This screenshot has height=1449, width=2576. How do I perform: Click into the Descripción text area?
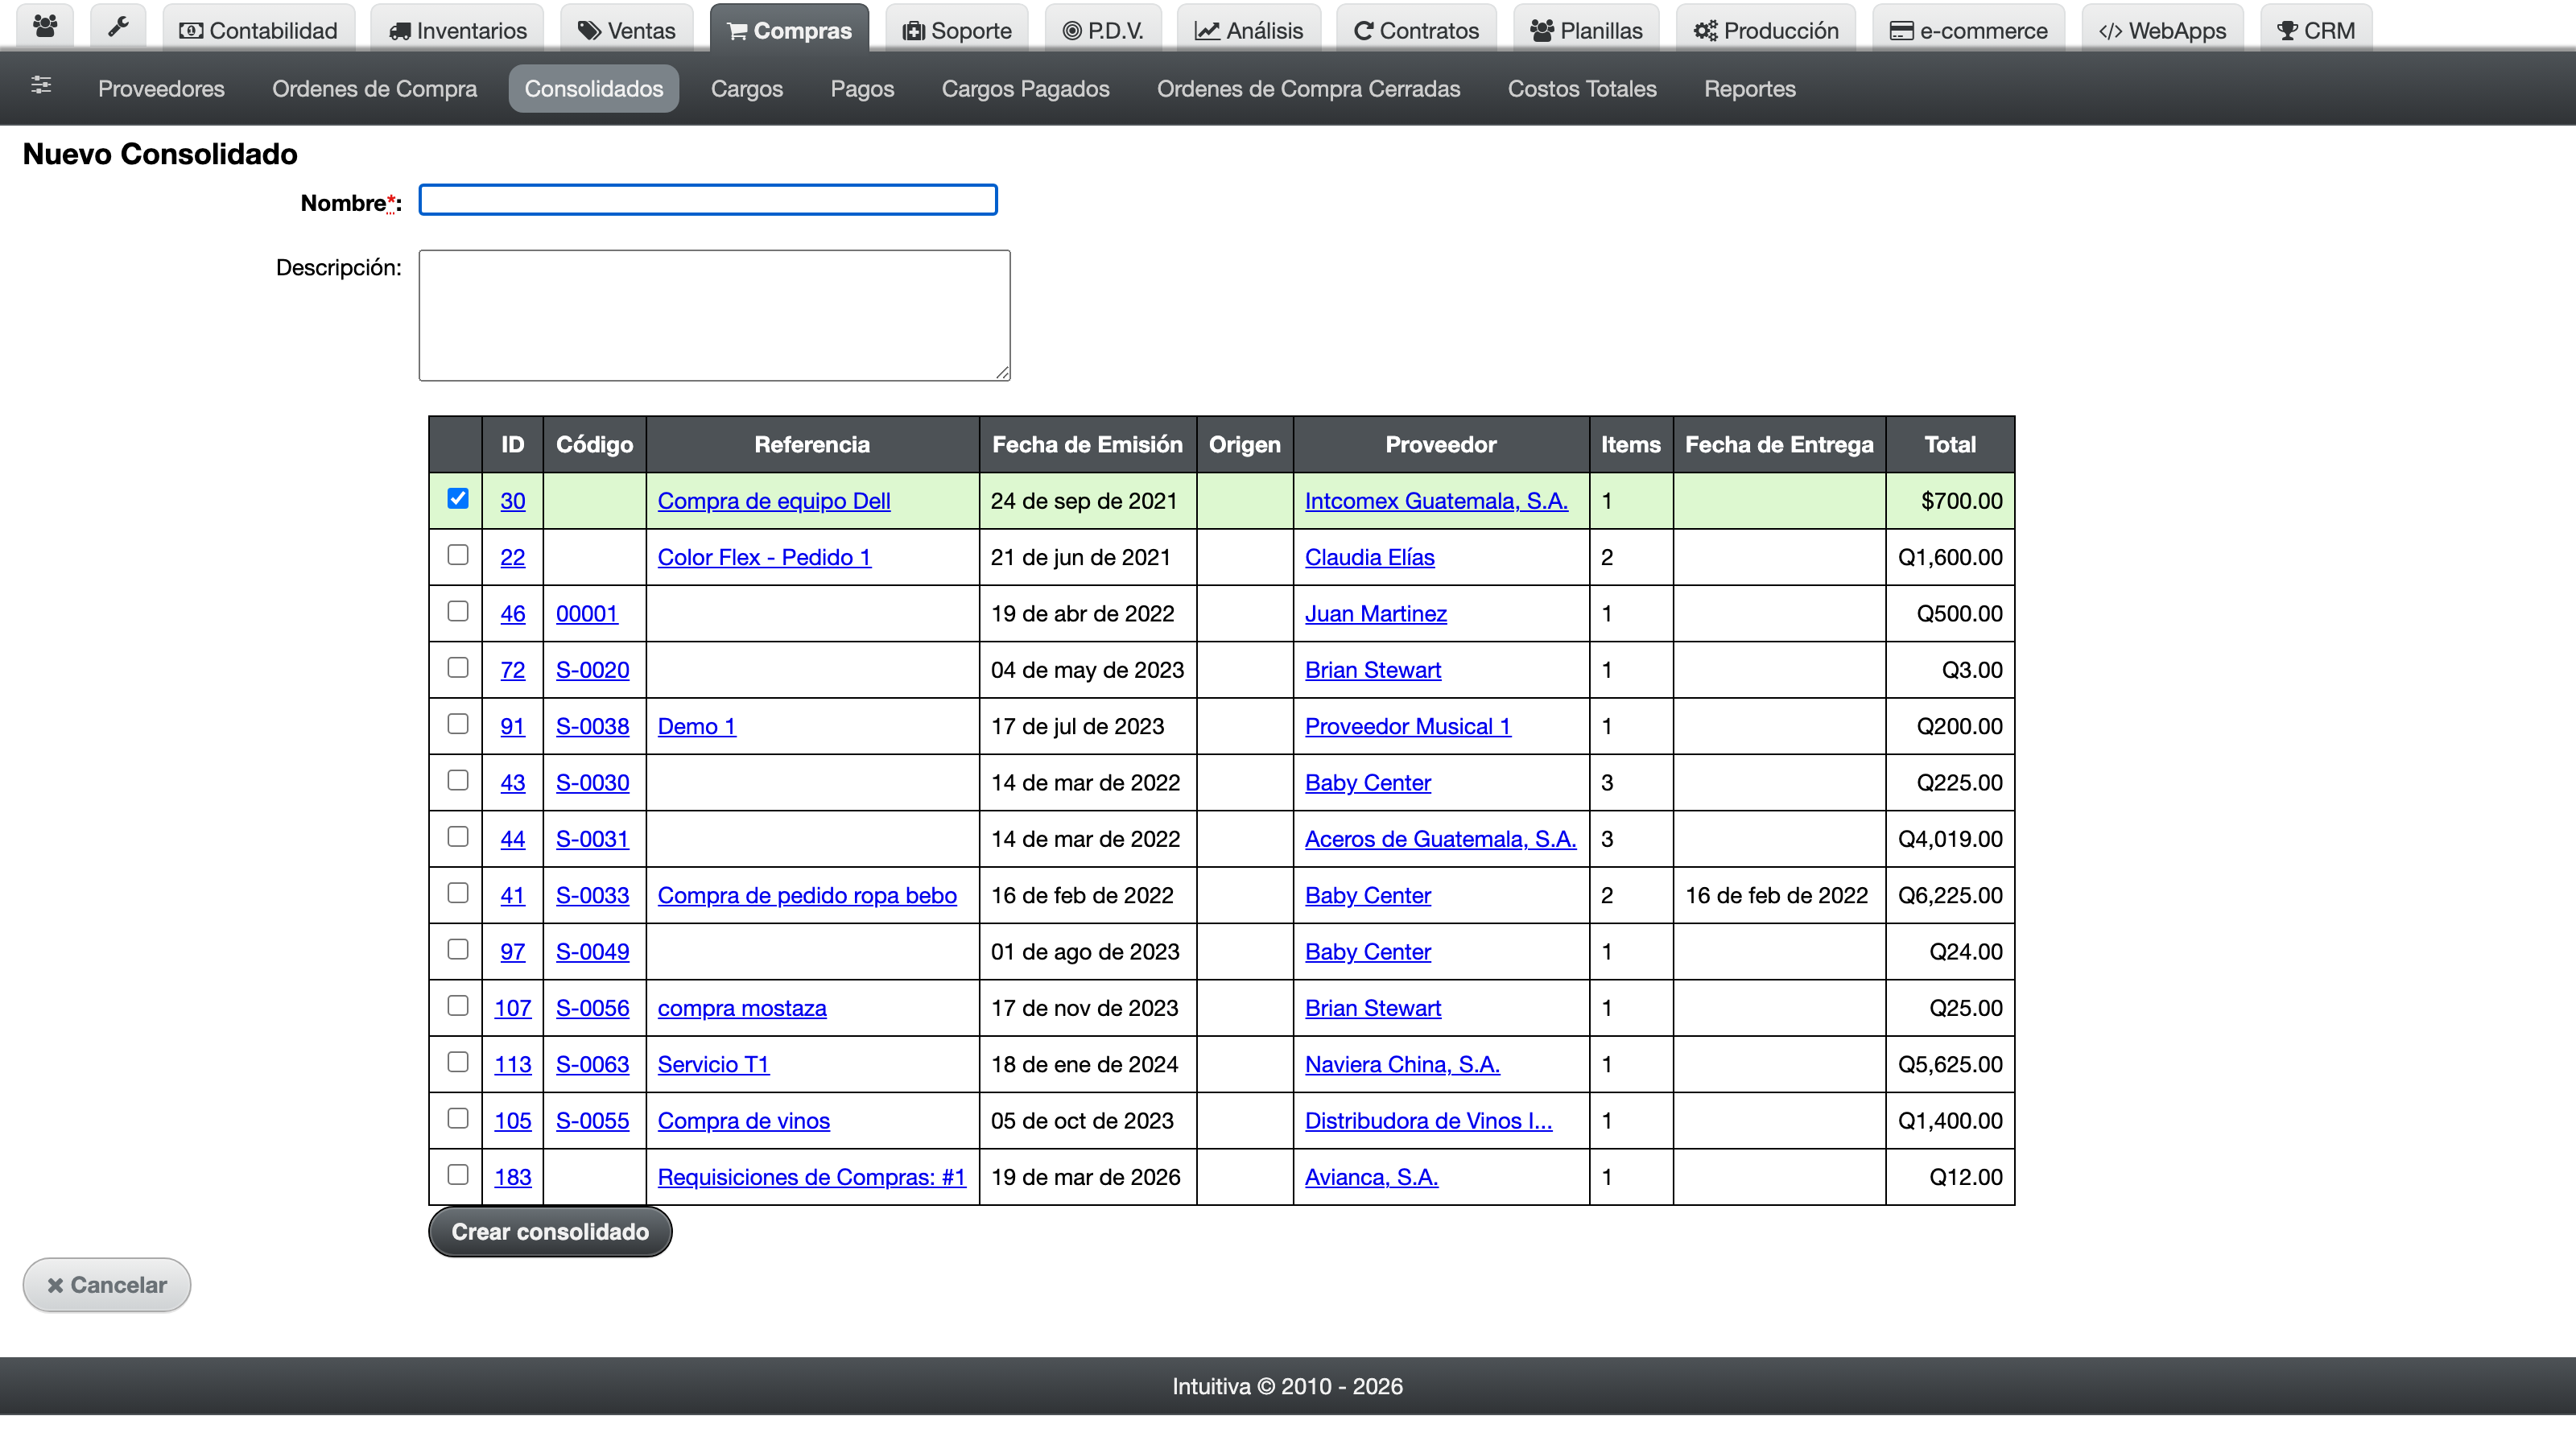tap(714, 315)
